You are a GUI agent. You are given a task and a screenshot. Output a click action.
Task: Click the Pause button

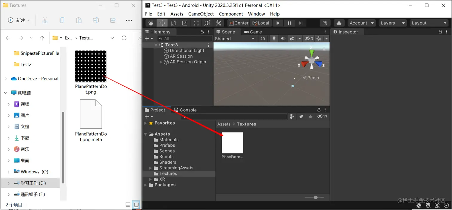[289, 23]
